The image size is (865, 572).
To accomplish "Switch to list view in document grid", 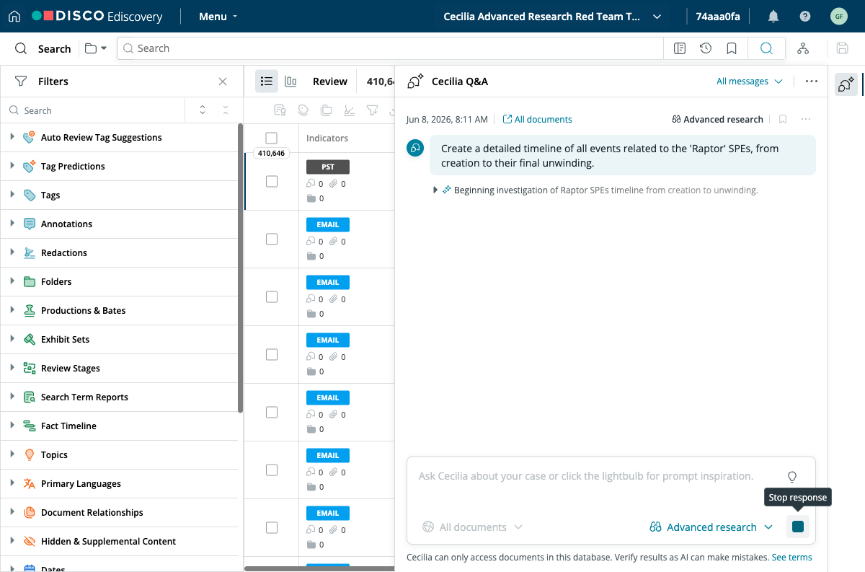I will click(x=267, y=82).
